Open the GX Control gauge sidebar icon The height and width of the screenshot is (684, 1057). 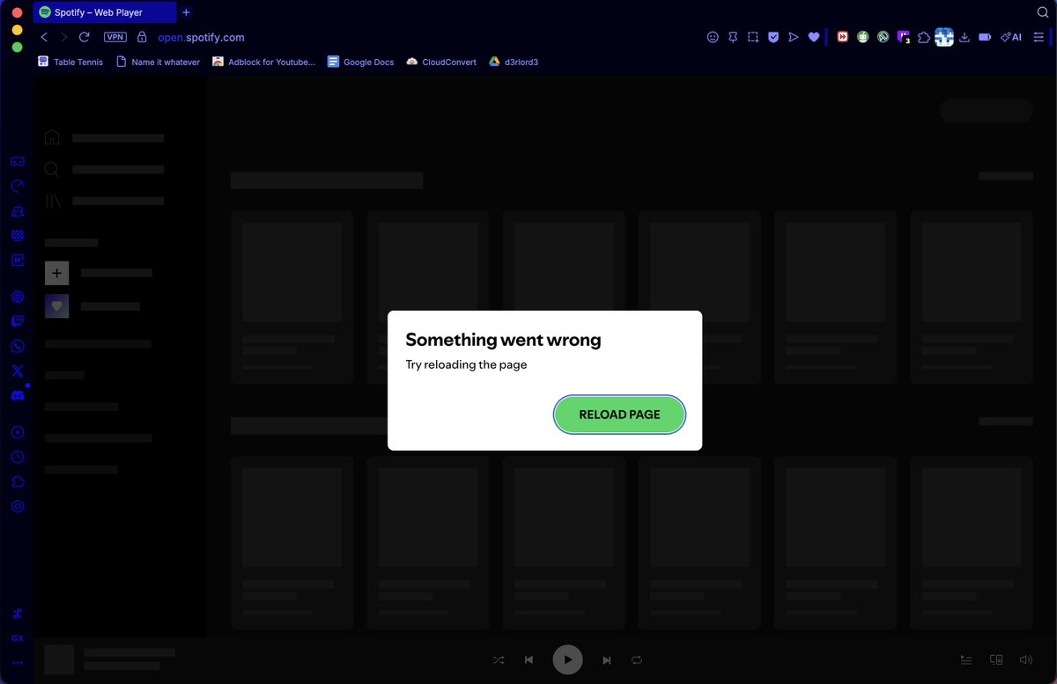(x=17, y=187)
